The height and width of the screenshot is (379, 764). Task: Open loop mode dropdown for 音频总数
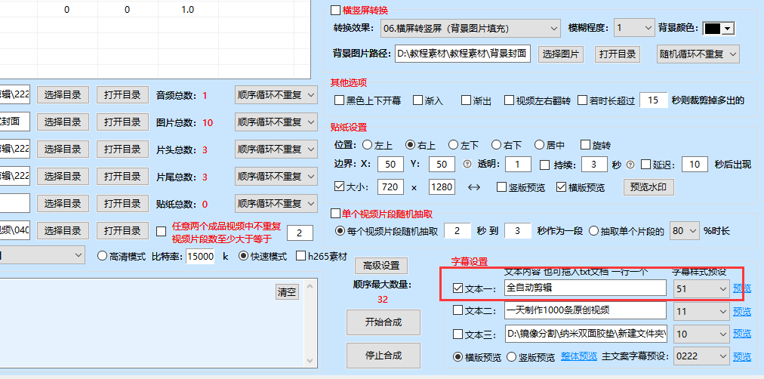click(x=276, y=95)
